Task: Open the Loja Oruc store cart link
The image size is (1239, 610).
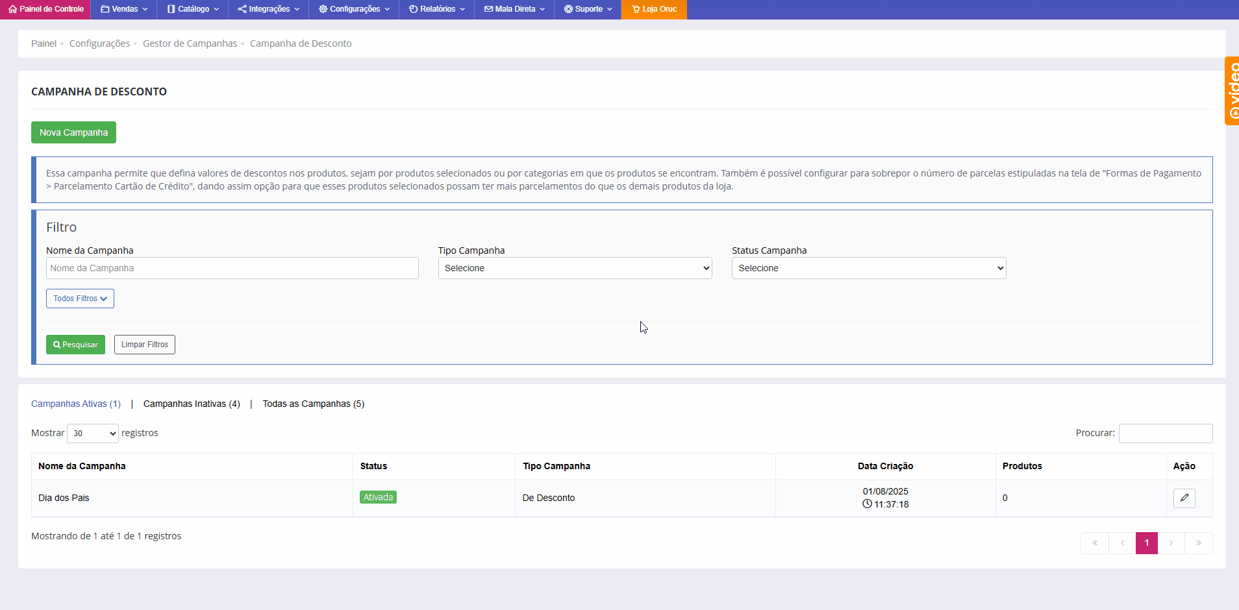Action: click(654, 9)
